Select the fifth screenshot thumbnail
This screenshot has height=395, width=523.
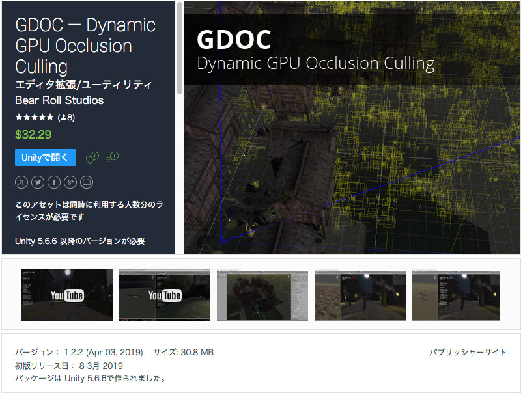(456, 295)
